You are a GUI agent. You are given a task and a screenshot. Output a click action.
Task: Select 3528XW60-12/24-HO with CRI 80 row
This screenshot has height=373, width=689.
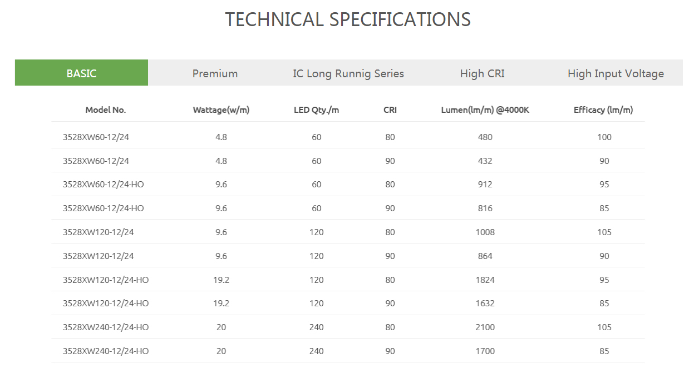pyautogui.click(x=348, y=185)
